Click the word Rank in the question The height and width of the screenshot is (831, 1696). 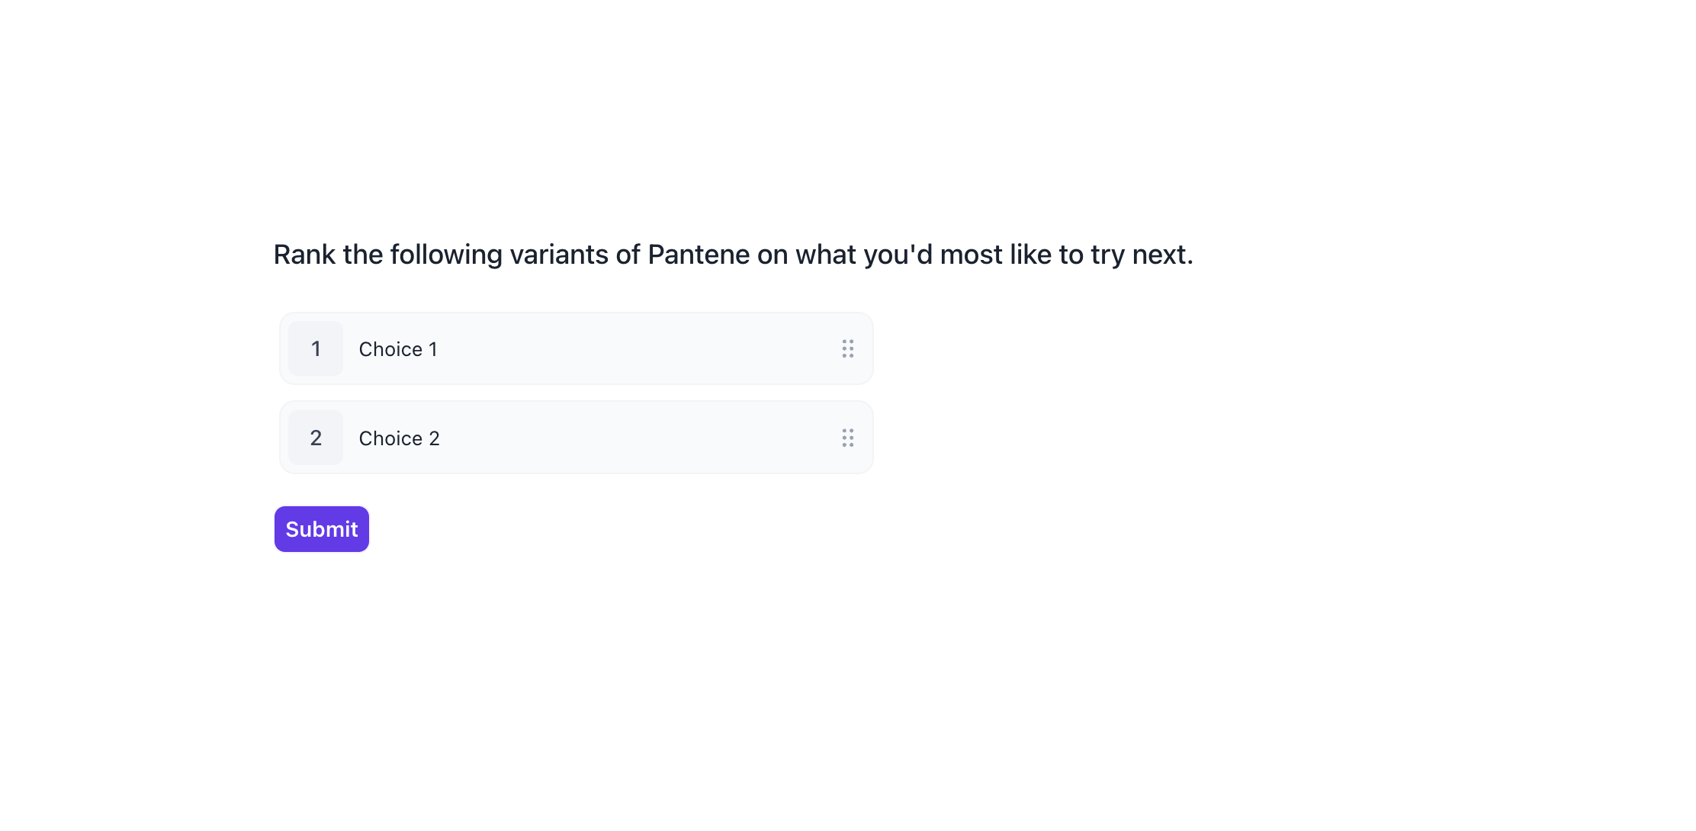[x=304, y=255]
